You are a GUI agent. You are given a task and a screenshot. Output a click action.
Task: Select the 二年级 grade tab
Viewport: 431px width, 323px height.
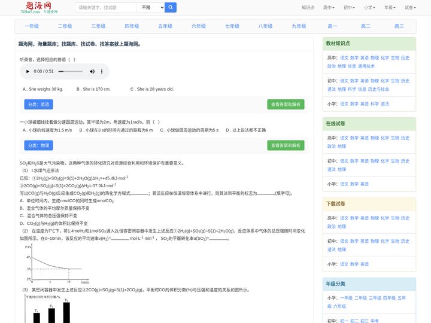coord(65,26)
